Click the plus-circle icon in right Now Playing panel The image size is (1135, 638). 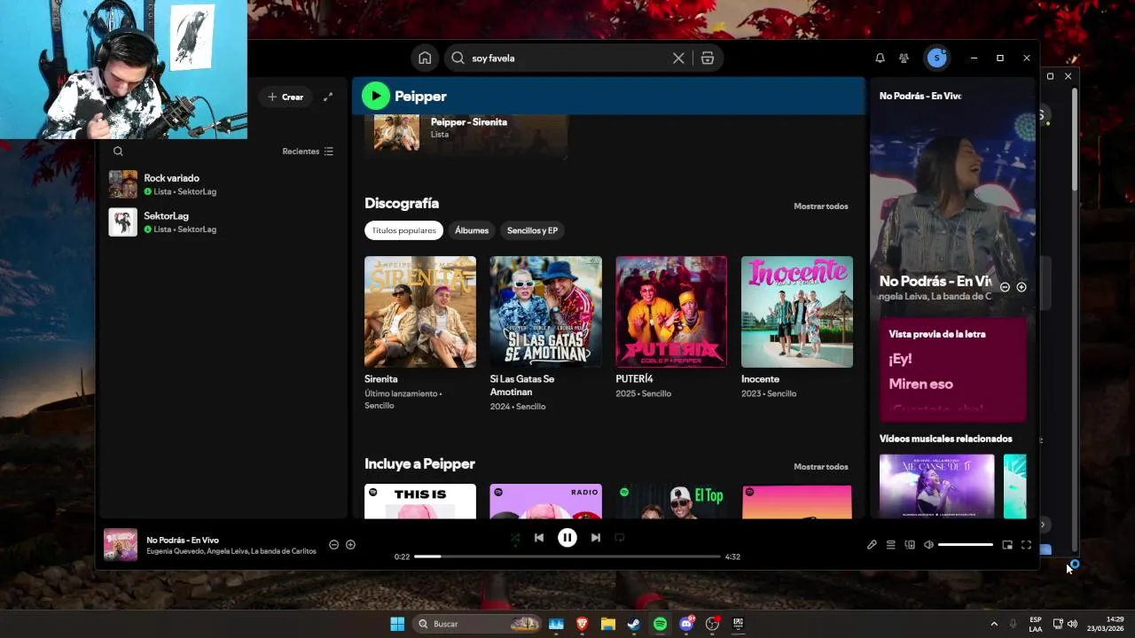(x=1021, y=287)
